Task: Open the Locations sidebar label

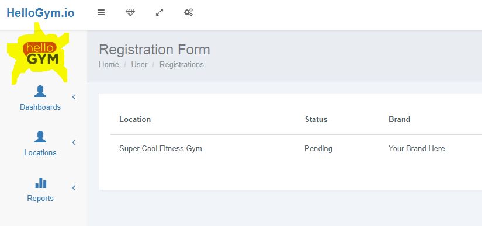Action: coord(40,152)
